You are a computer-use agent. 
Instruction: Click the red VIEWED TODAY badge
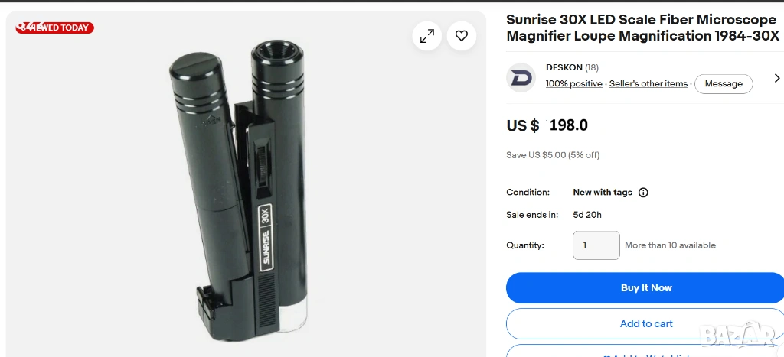click(54, 28)
